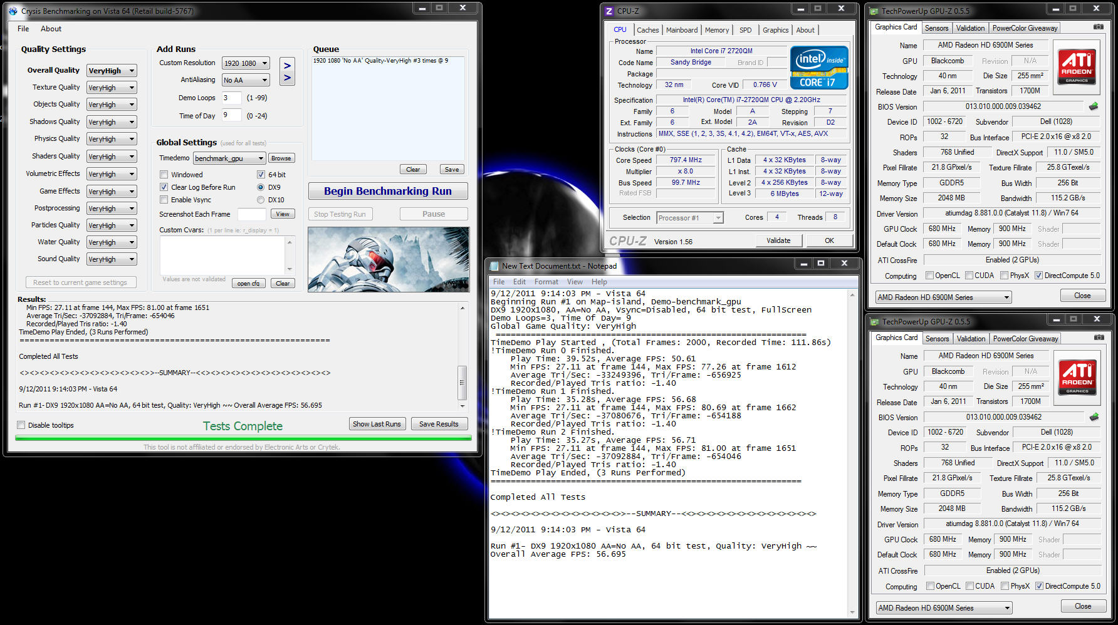The height and width of the screenshot is (625, 1118).
Task: Open the Custom Resolution dropdown
Action: point(246,63)
